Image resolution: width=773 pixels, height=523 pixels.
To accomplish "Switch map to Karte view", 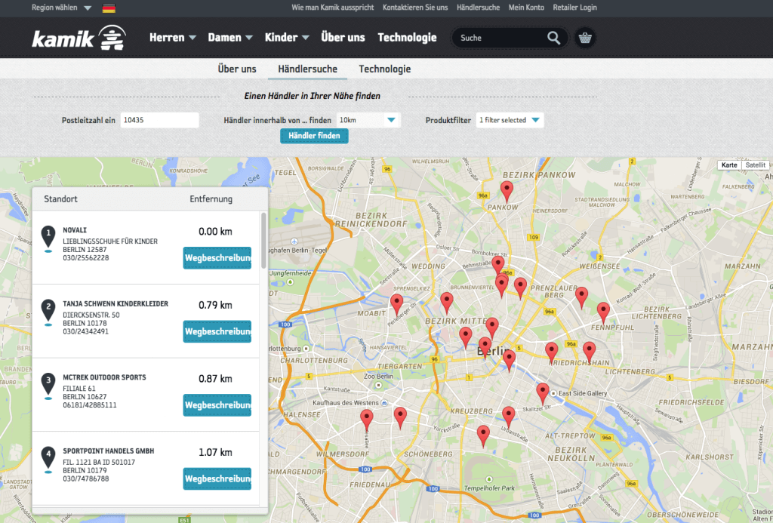I will (x=730, y=165).
